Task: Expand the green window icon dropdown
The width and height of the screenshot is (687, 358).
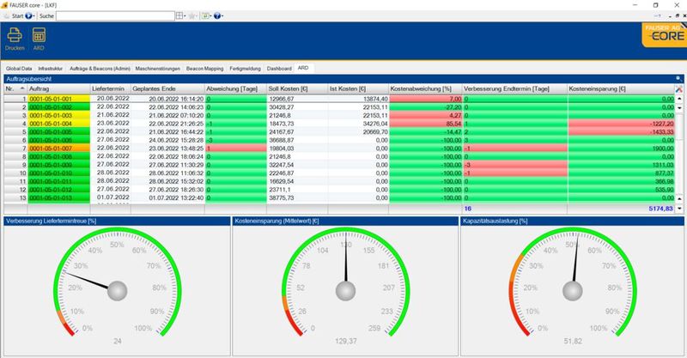Action: coord(210,15)
